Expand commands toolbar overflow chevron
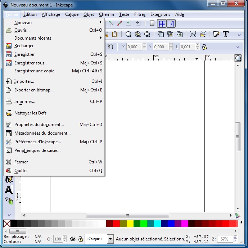 tap(239, 35)
